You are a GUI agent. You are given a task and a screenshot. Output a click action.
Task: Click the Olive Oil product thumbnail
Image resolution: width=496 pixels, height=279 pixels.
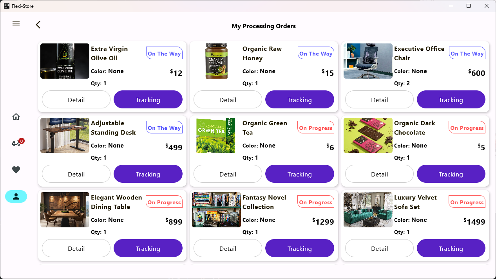point(65,61)
